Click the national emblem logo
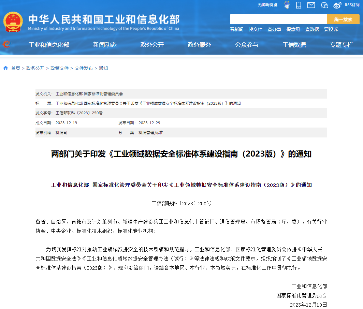The width and height of the screenshot is (363, 309). point(13,22)
